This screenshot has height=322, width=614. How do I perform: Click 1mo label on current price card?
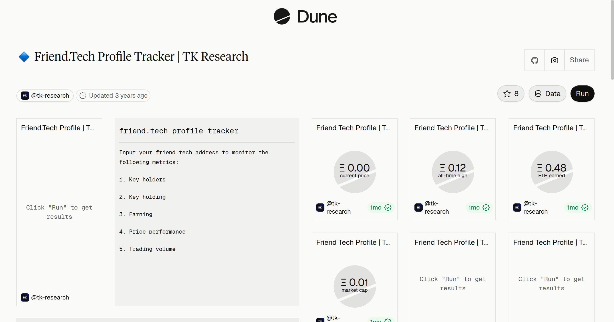[x=376, y=208]
